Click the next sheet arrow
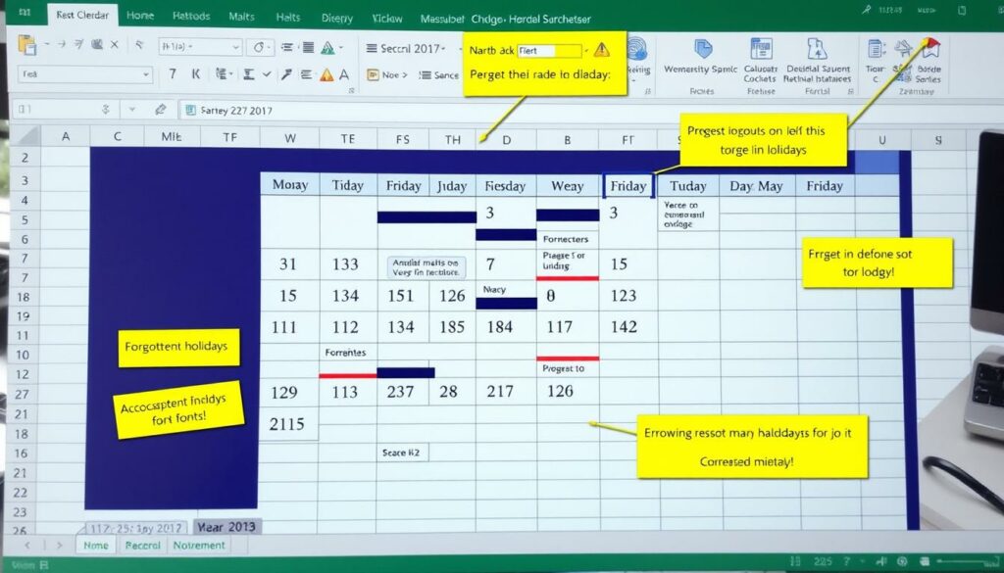This screenshot has height=573, width=1004. [x=60, y=546]
